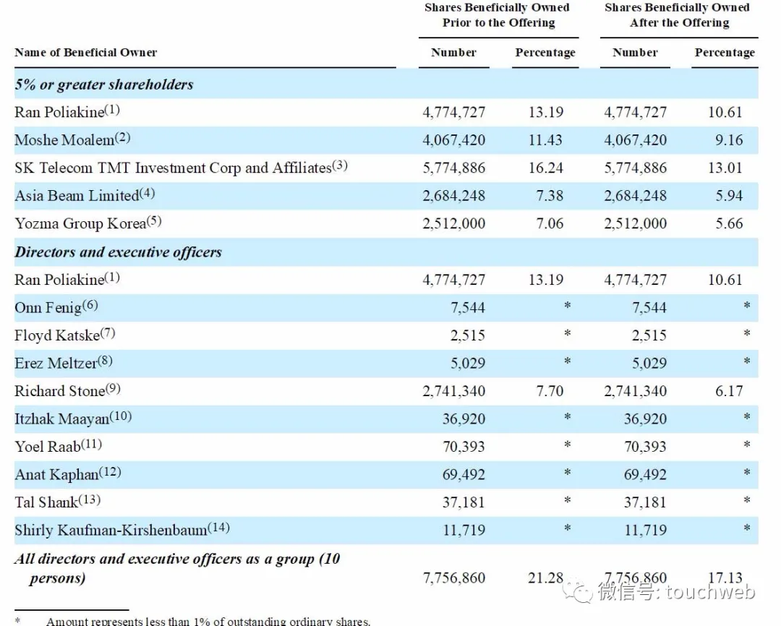Screen dimensions: 781x626
Task: Click the 'Floyd Katske' name
Action: (65, 335)
